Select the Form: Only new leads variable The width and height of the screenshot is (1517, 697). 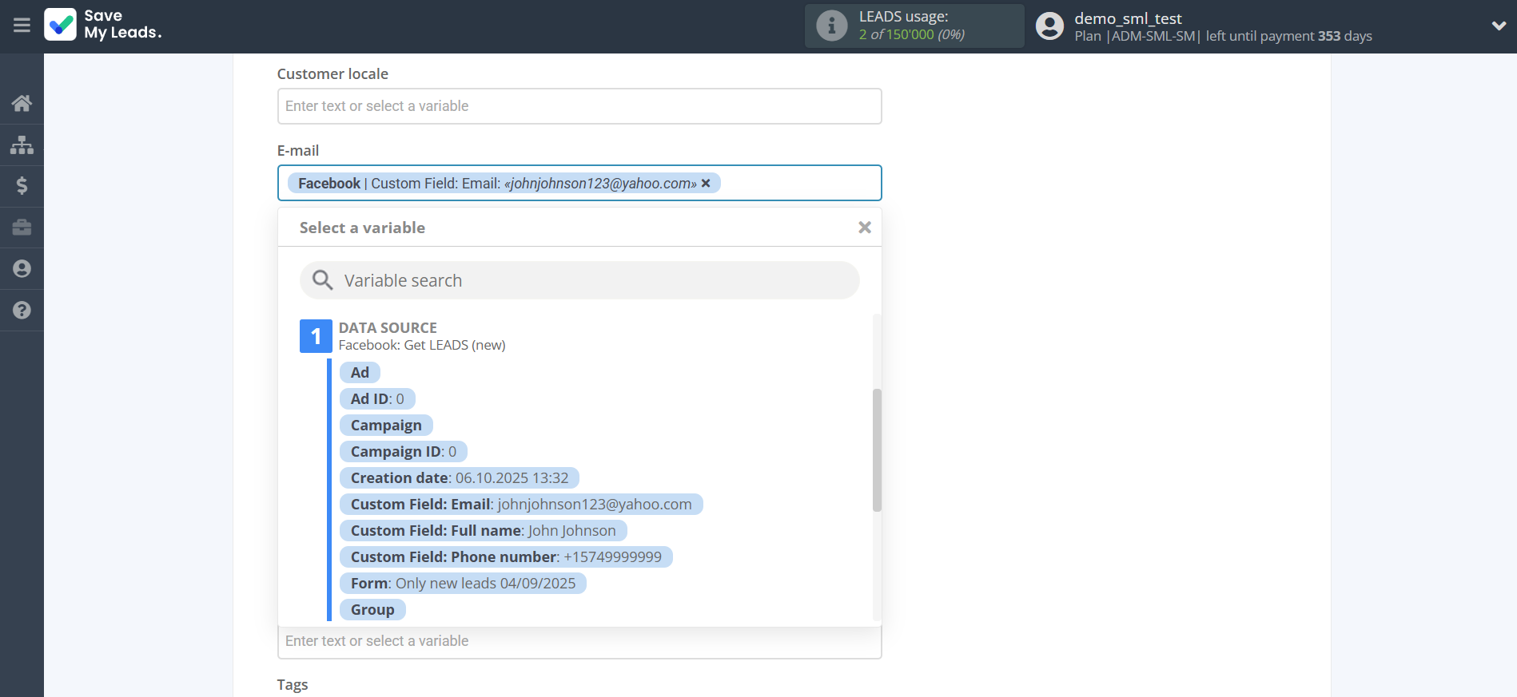462,584
